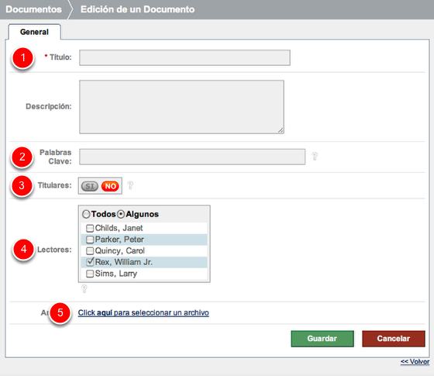Check the Childs, Janet checkbox
434x376 pixels.
90,228
